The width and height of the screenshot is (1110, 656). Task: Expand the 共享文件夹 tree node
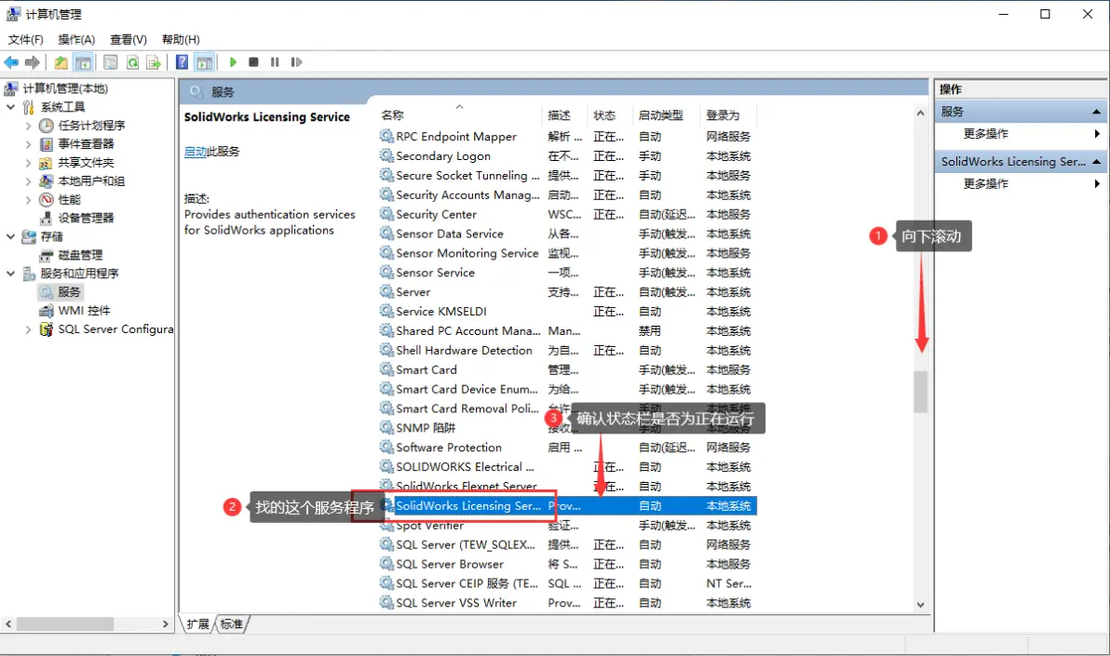point(28,163)
